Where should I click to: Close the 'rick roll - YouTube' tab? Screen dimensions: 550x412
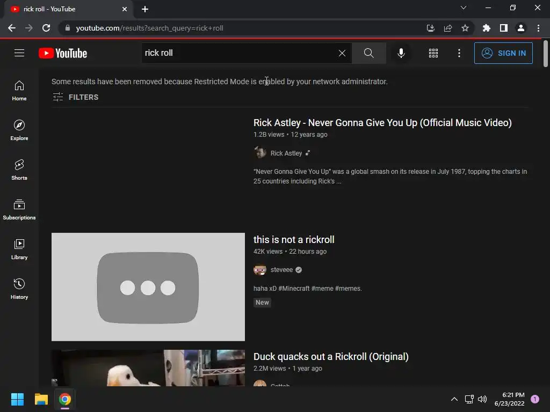tap(125, 9)
